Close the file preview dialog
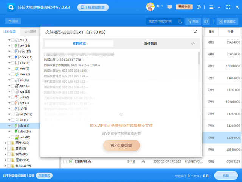 [x=195, y=32]
